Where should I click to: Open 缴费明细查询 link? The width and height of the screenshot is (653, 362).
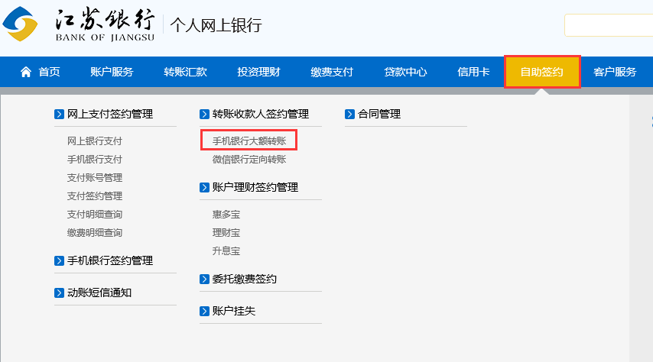[95, 233]
